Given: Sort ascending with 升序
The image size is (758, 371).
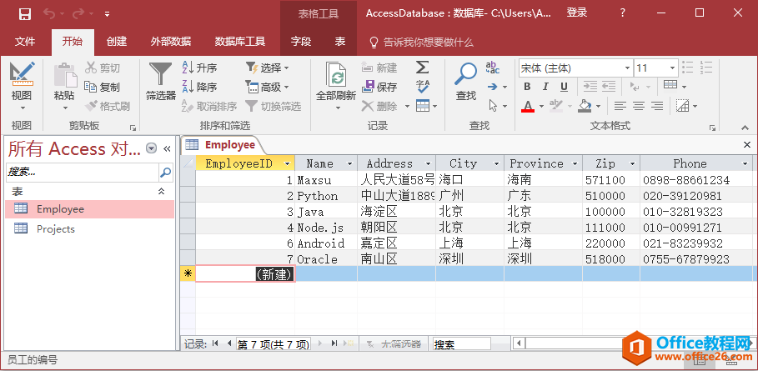Looking at the screenshot, I should tap(199, 68).
